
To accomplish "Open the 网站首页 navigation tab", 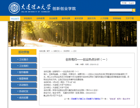I will [x=15, y=19].
